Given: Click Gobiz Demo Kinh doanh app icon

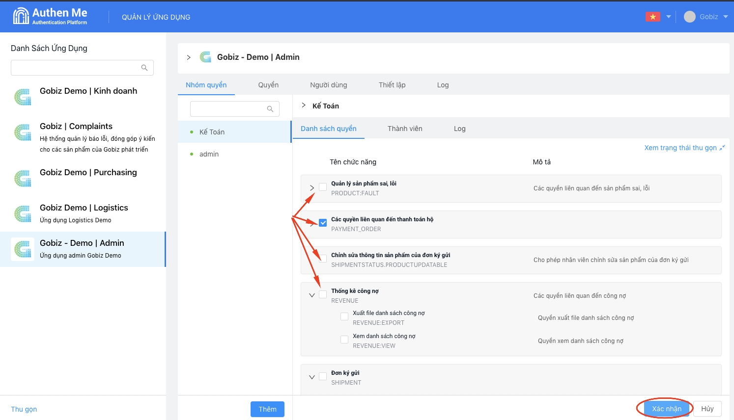Looking at the screenshot, I should tap(23, 97).
